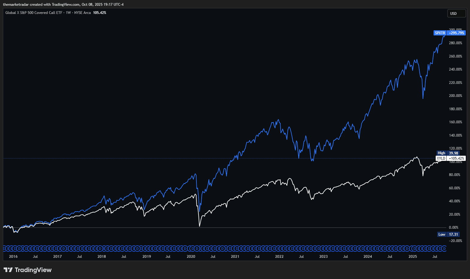Click the TradingView logo in the footer
The width and height of the screenshot is (470, 279).
pyautogui.click(x=28, y=270)
